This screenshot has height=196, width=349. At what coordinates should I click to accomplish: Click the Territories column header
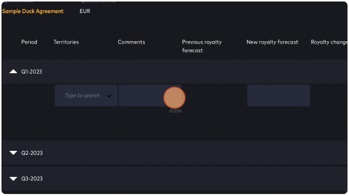click(x=66, y=42)
